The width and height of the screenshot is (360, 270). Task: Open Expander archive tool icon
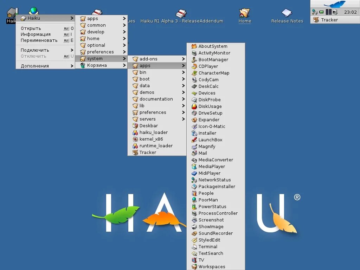(x=194, y=120)
